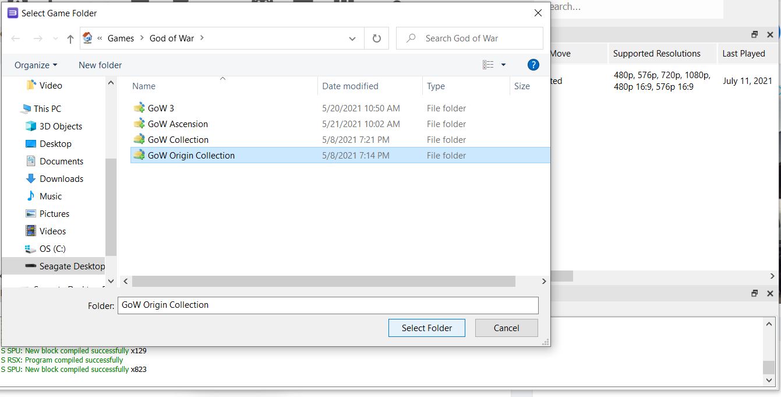This screenshot has width=781, height=397.
Task: Expand the address bar history dropdown
Action: [352, 38]
